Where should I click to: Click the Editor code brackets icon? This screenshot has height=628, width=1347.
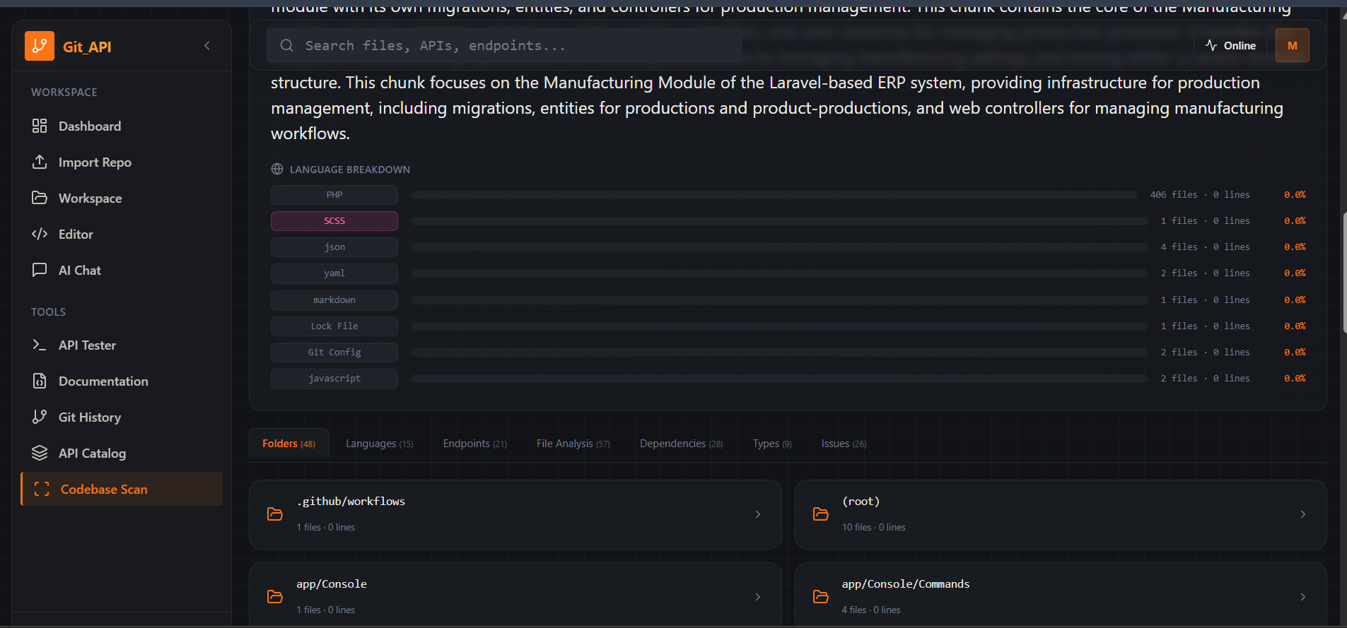click(40, 234)
